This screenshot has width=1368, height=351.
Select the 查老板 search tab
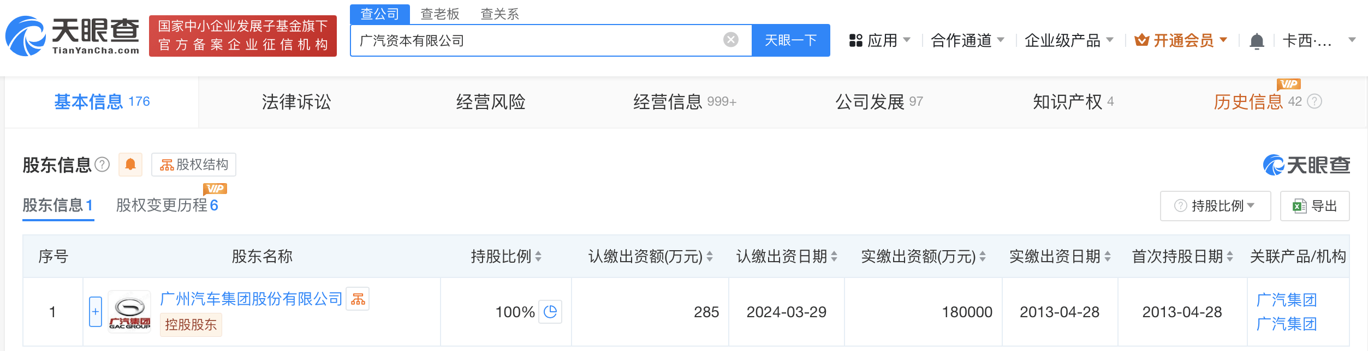point(440,14)
